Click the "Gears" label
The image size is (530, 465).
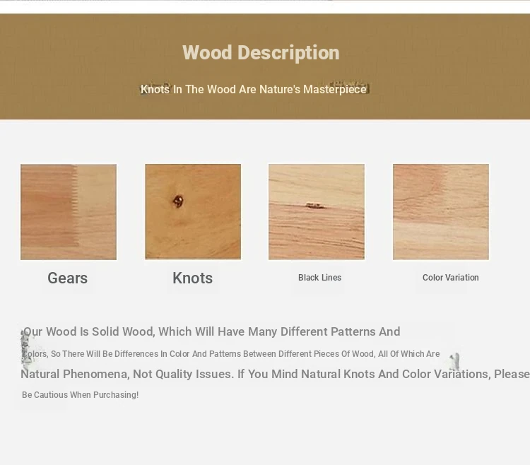point(68,278)
